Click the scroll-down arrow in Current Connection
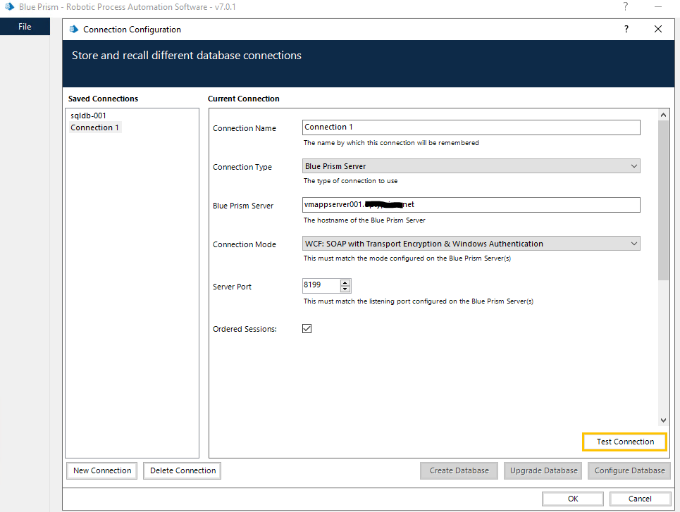680x512 pixels. point(663,420)
